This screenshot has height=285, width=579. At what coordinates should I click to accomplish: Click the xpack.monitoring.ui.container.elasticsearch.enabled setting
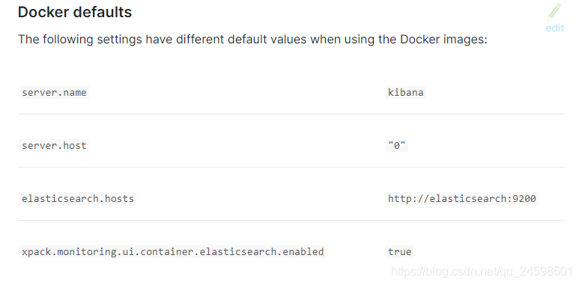(x=172, y=251)
